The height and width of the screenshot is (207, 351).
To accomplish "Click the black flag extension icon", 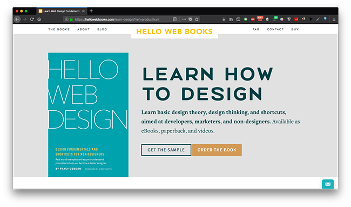I will 310,19.
